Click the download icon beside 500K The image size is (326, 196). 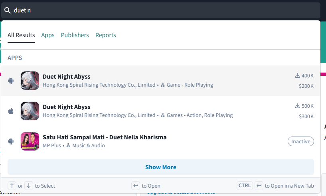pos(298,106)
